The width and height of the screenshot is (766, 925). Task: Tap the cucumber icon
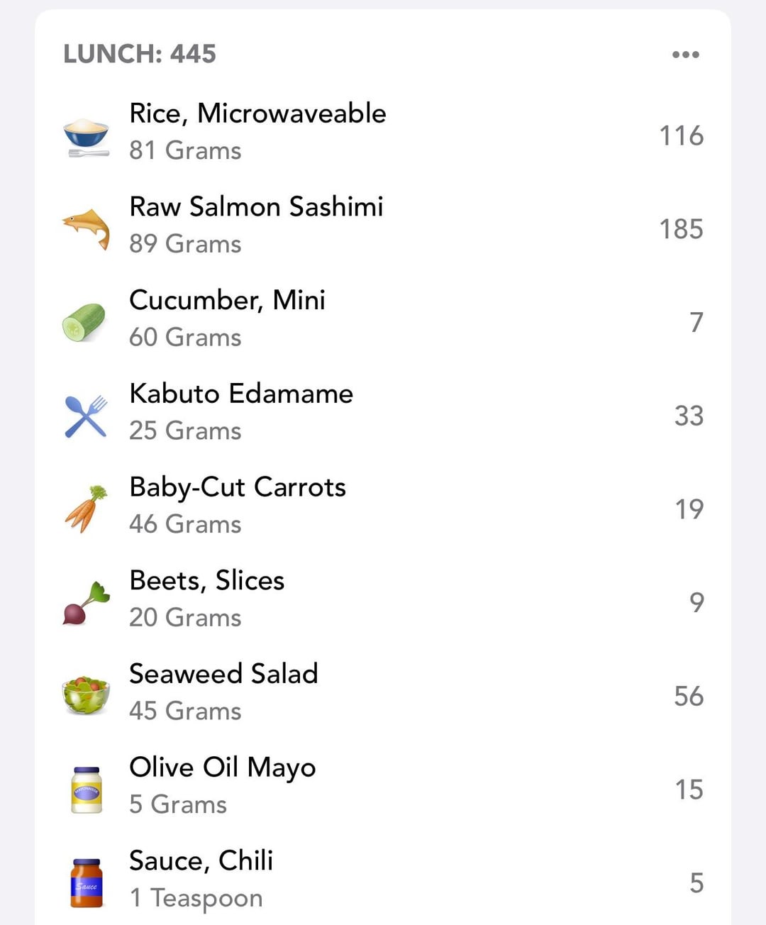84,323
